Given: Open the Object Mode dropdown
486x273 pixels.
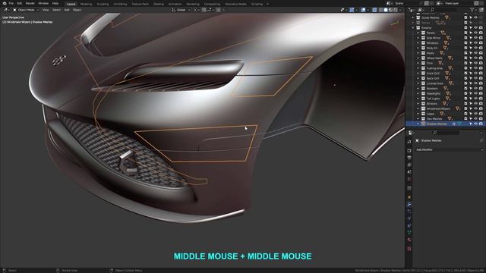Looking at the screenshot, I should pos(26,10).
